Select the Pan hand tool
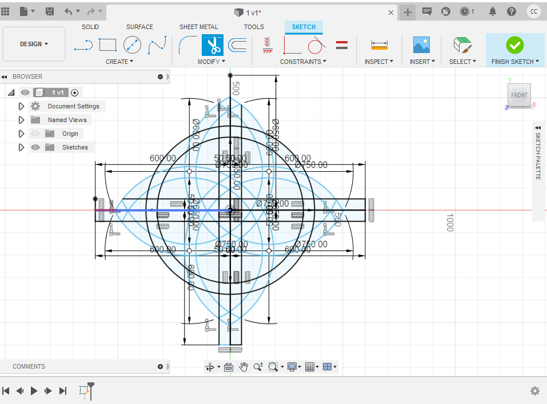 (x=243, y=367)
